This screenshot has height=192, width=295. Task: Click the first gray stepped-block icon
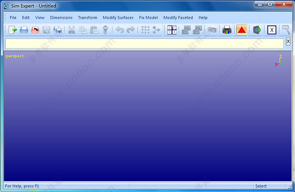pos(186,30)
